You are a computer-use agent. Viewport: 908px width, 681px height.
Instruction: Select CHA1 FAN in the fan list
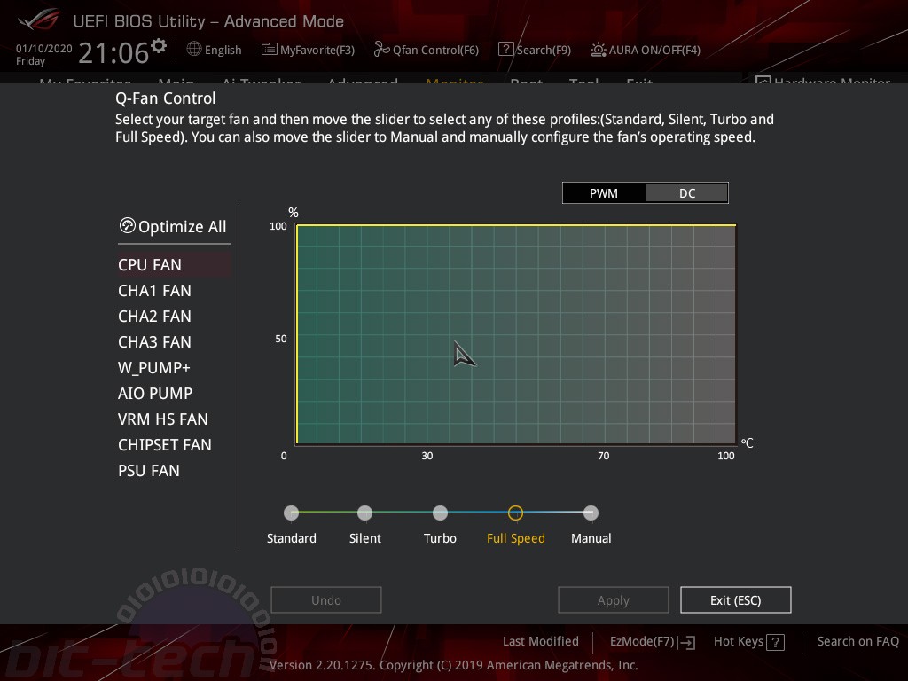[154, 291]
